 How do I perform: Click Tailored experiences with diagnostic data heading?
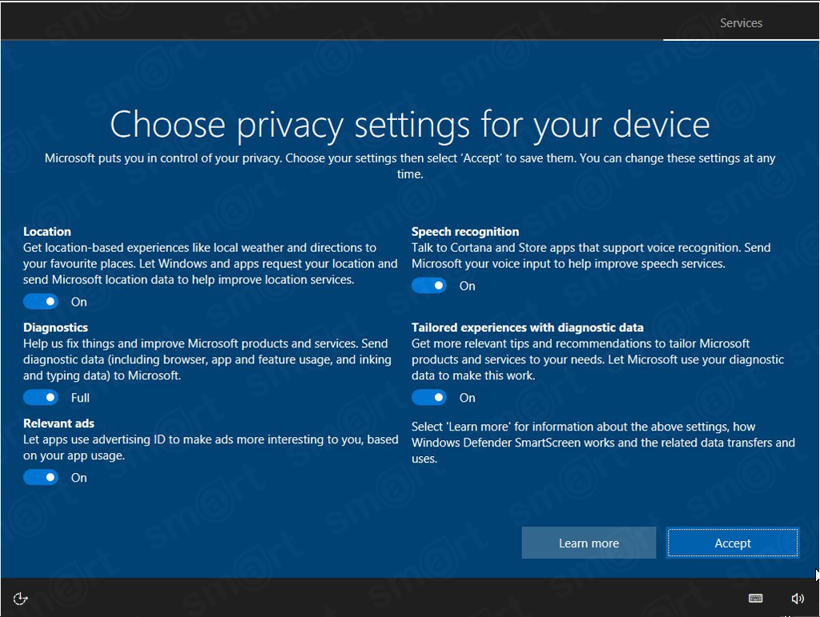point(527,327)
